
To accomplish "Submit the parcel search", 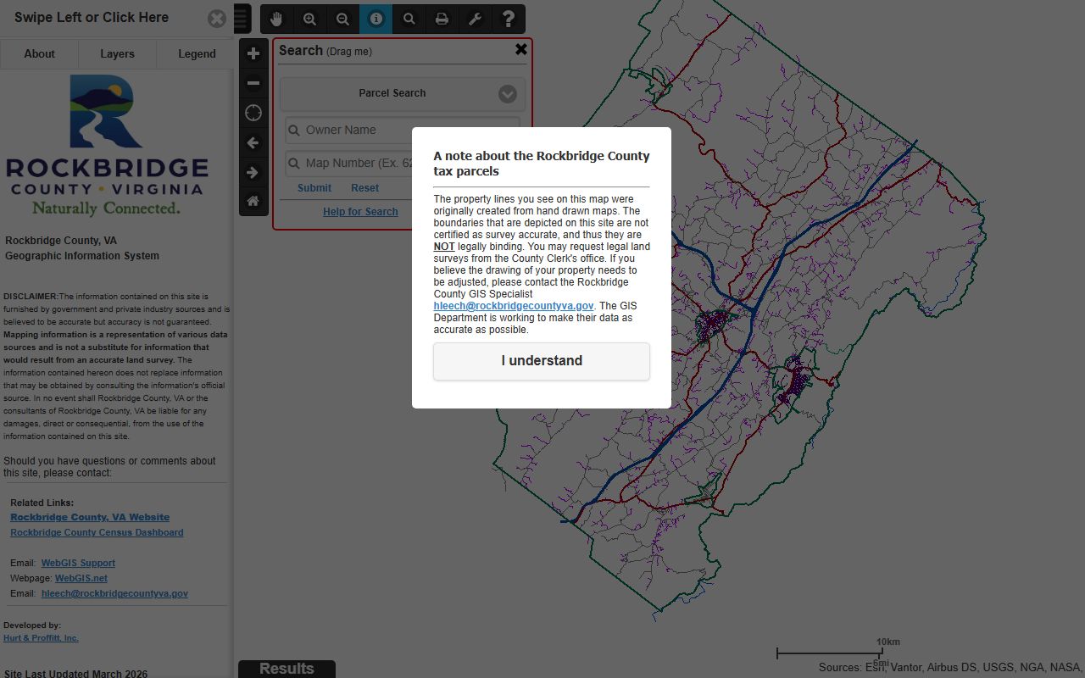I will 314,188.
